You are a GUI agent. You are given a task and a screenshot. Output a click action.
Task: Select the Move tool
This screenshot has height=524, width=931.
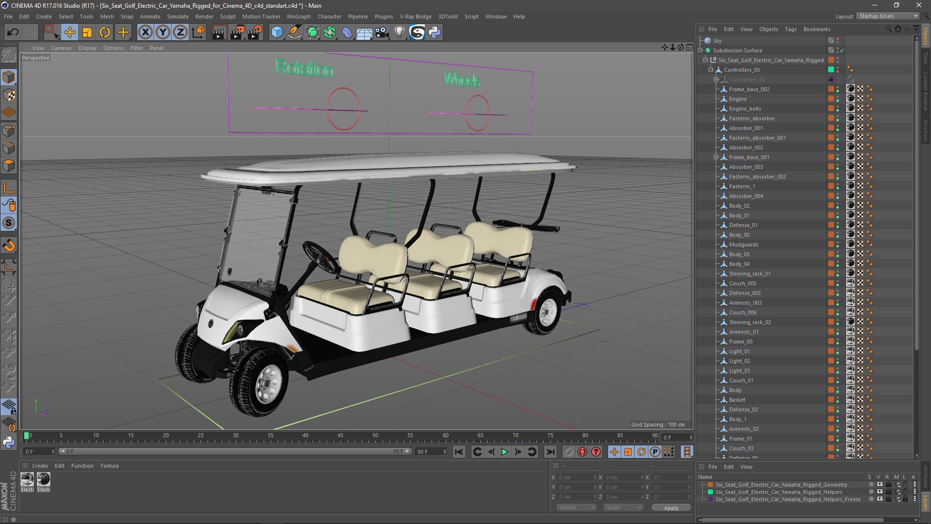coord(69,33)
